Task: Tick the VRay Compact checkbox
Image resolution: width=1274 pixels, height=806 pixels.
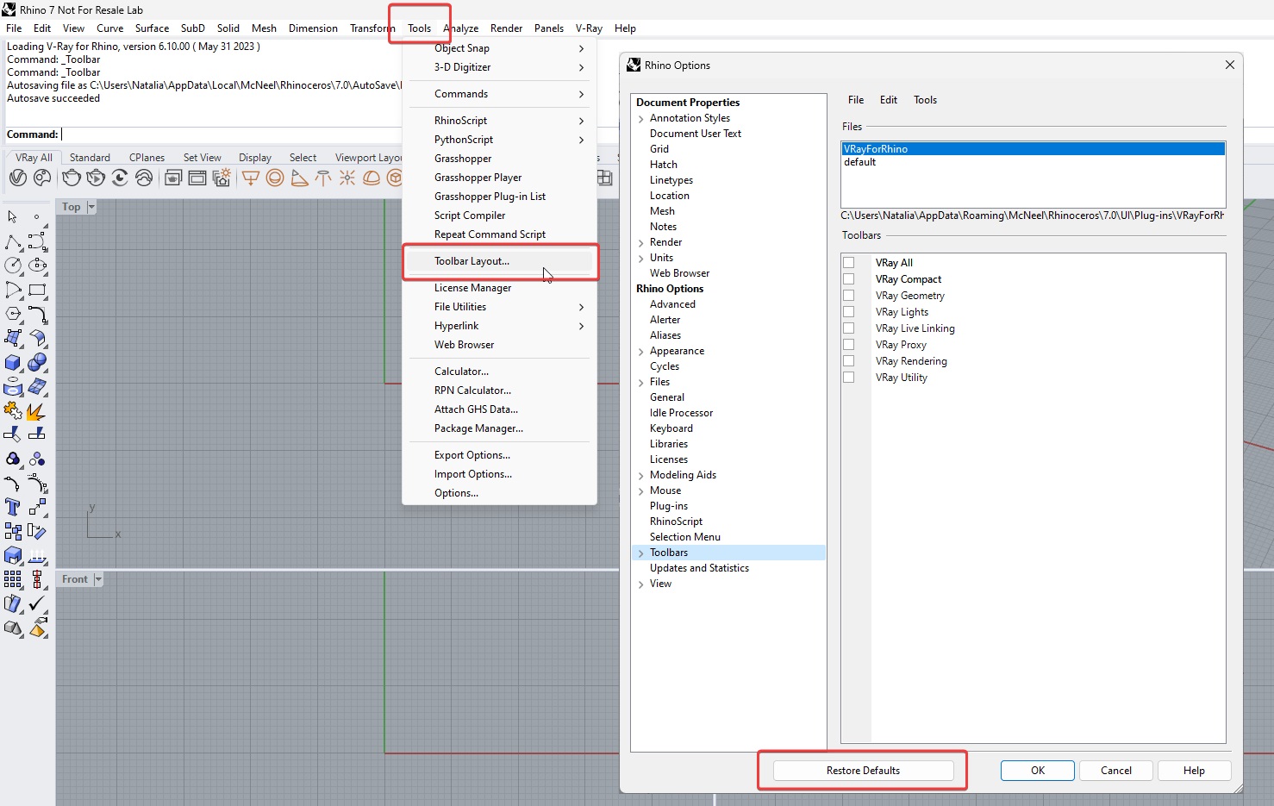Action: pos(849,279)
